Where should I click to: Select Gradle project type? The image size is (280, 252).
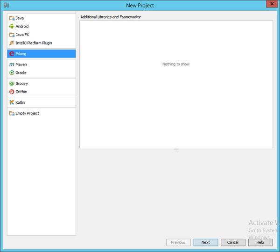click(42, 73)
